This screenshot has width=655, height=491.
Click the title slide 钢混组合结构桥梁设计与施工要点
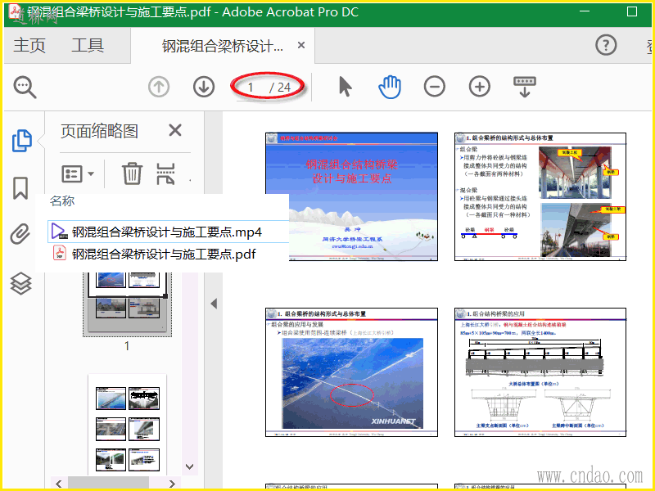pos(352,196)
